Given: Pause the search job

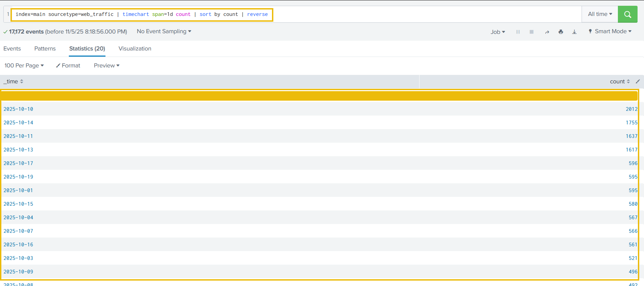Looking at the screenshot, I should [518, 32].
